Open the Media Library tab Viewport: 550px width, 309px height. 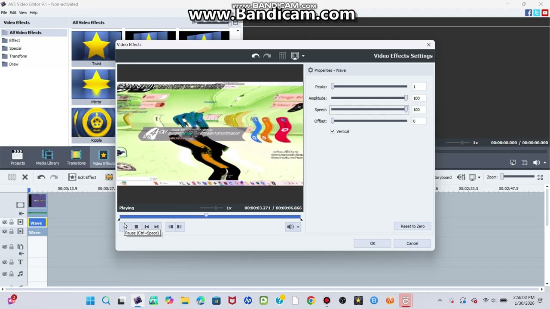[48, 158]
